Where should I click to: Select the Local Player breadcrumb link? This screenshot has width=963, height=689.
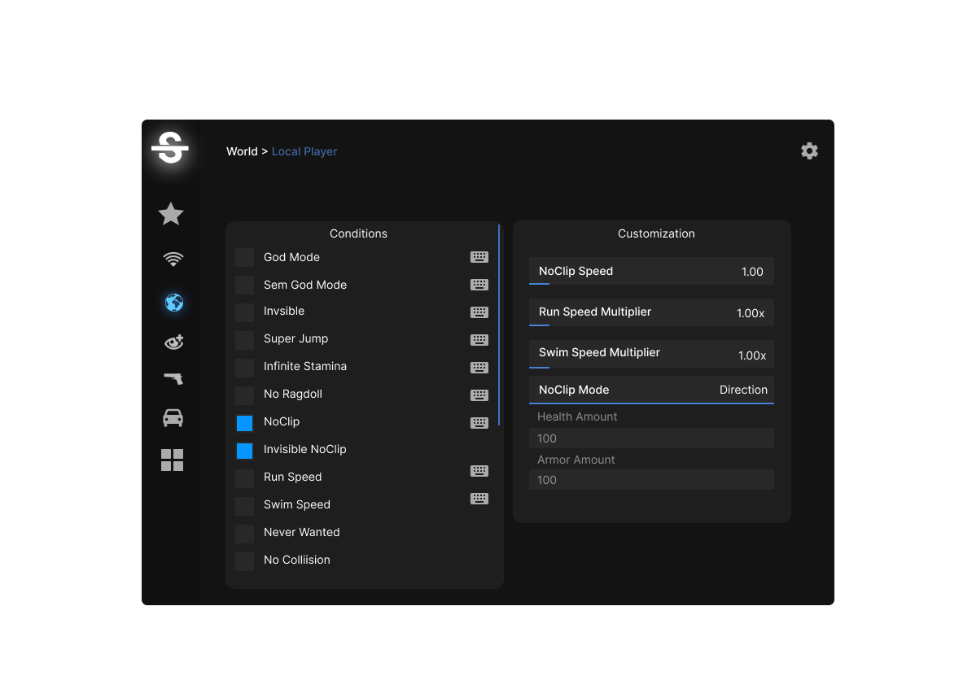coord(304,151)
